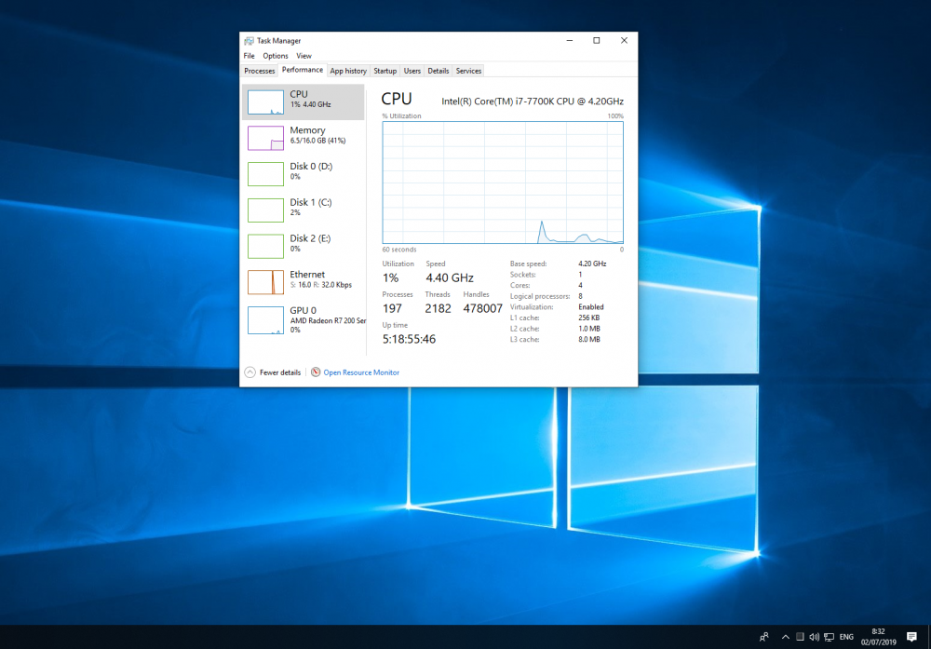Click the 8.0 MB L3 cache value

tap(589, 340)
